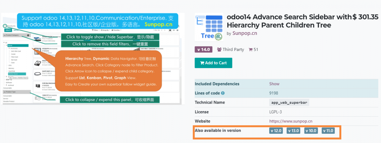The height and width of the screenshot is (143, 381).
Task: Switch to version v 13.0
Action: 294,131
